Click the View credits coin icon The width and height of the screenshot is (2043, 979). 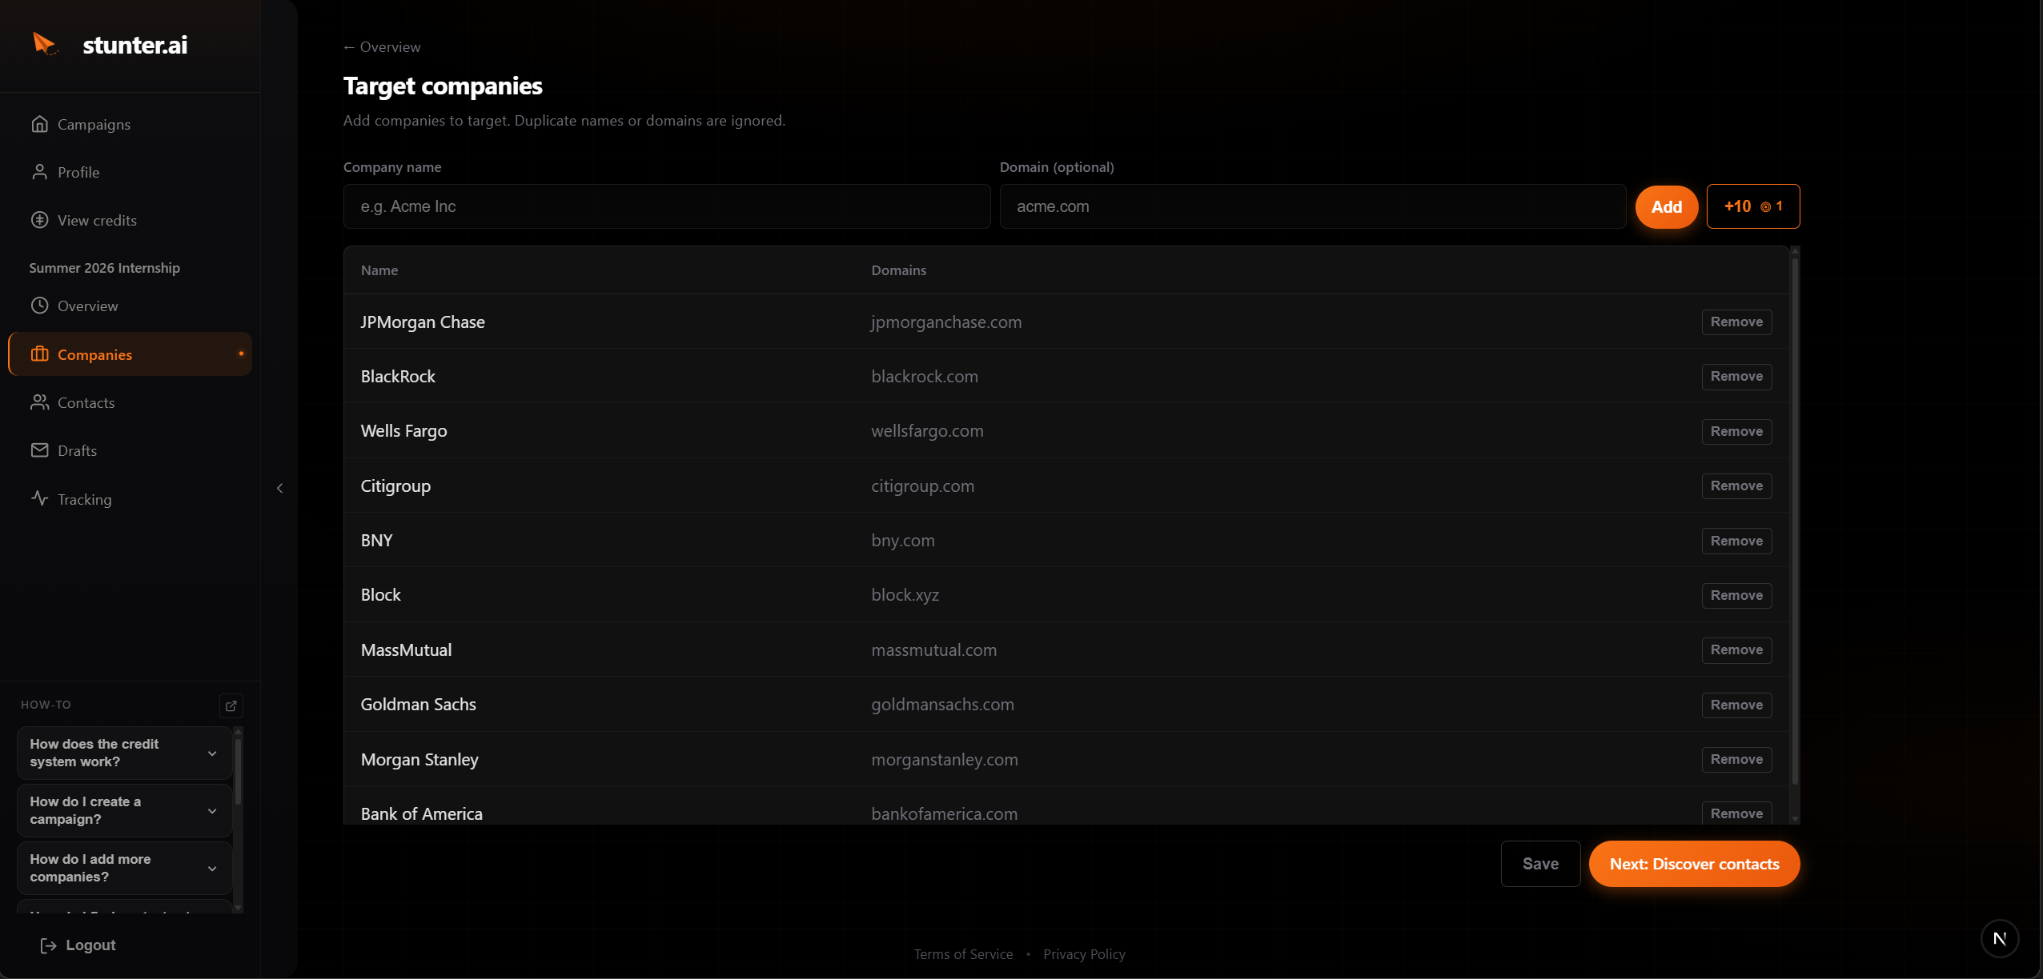click(x=39, y=220)
